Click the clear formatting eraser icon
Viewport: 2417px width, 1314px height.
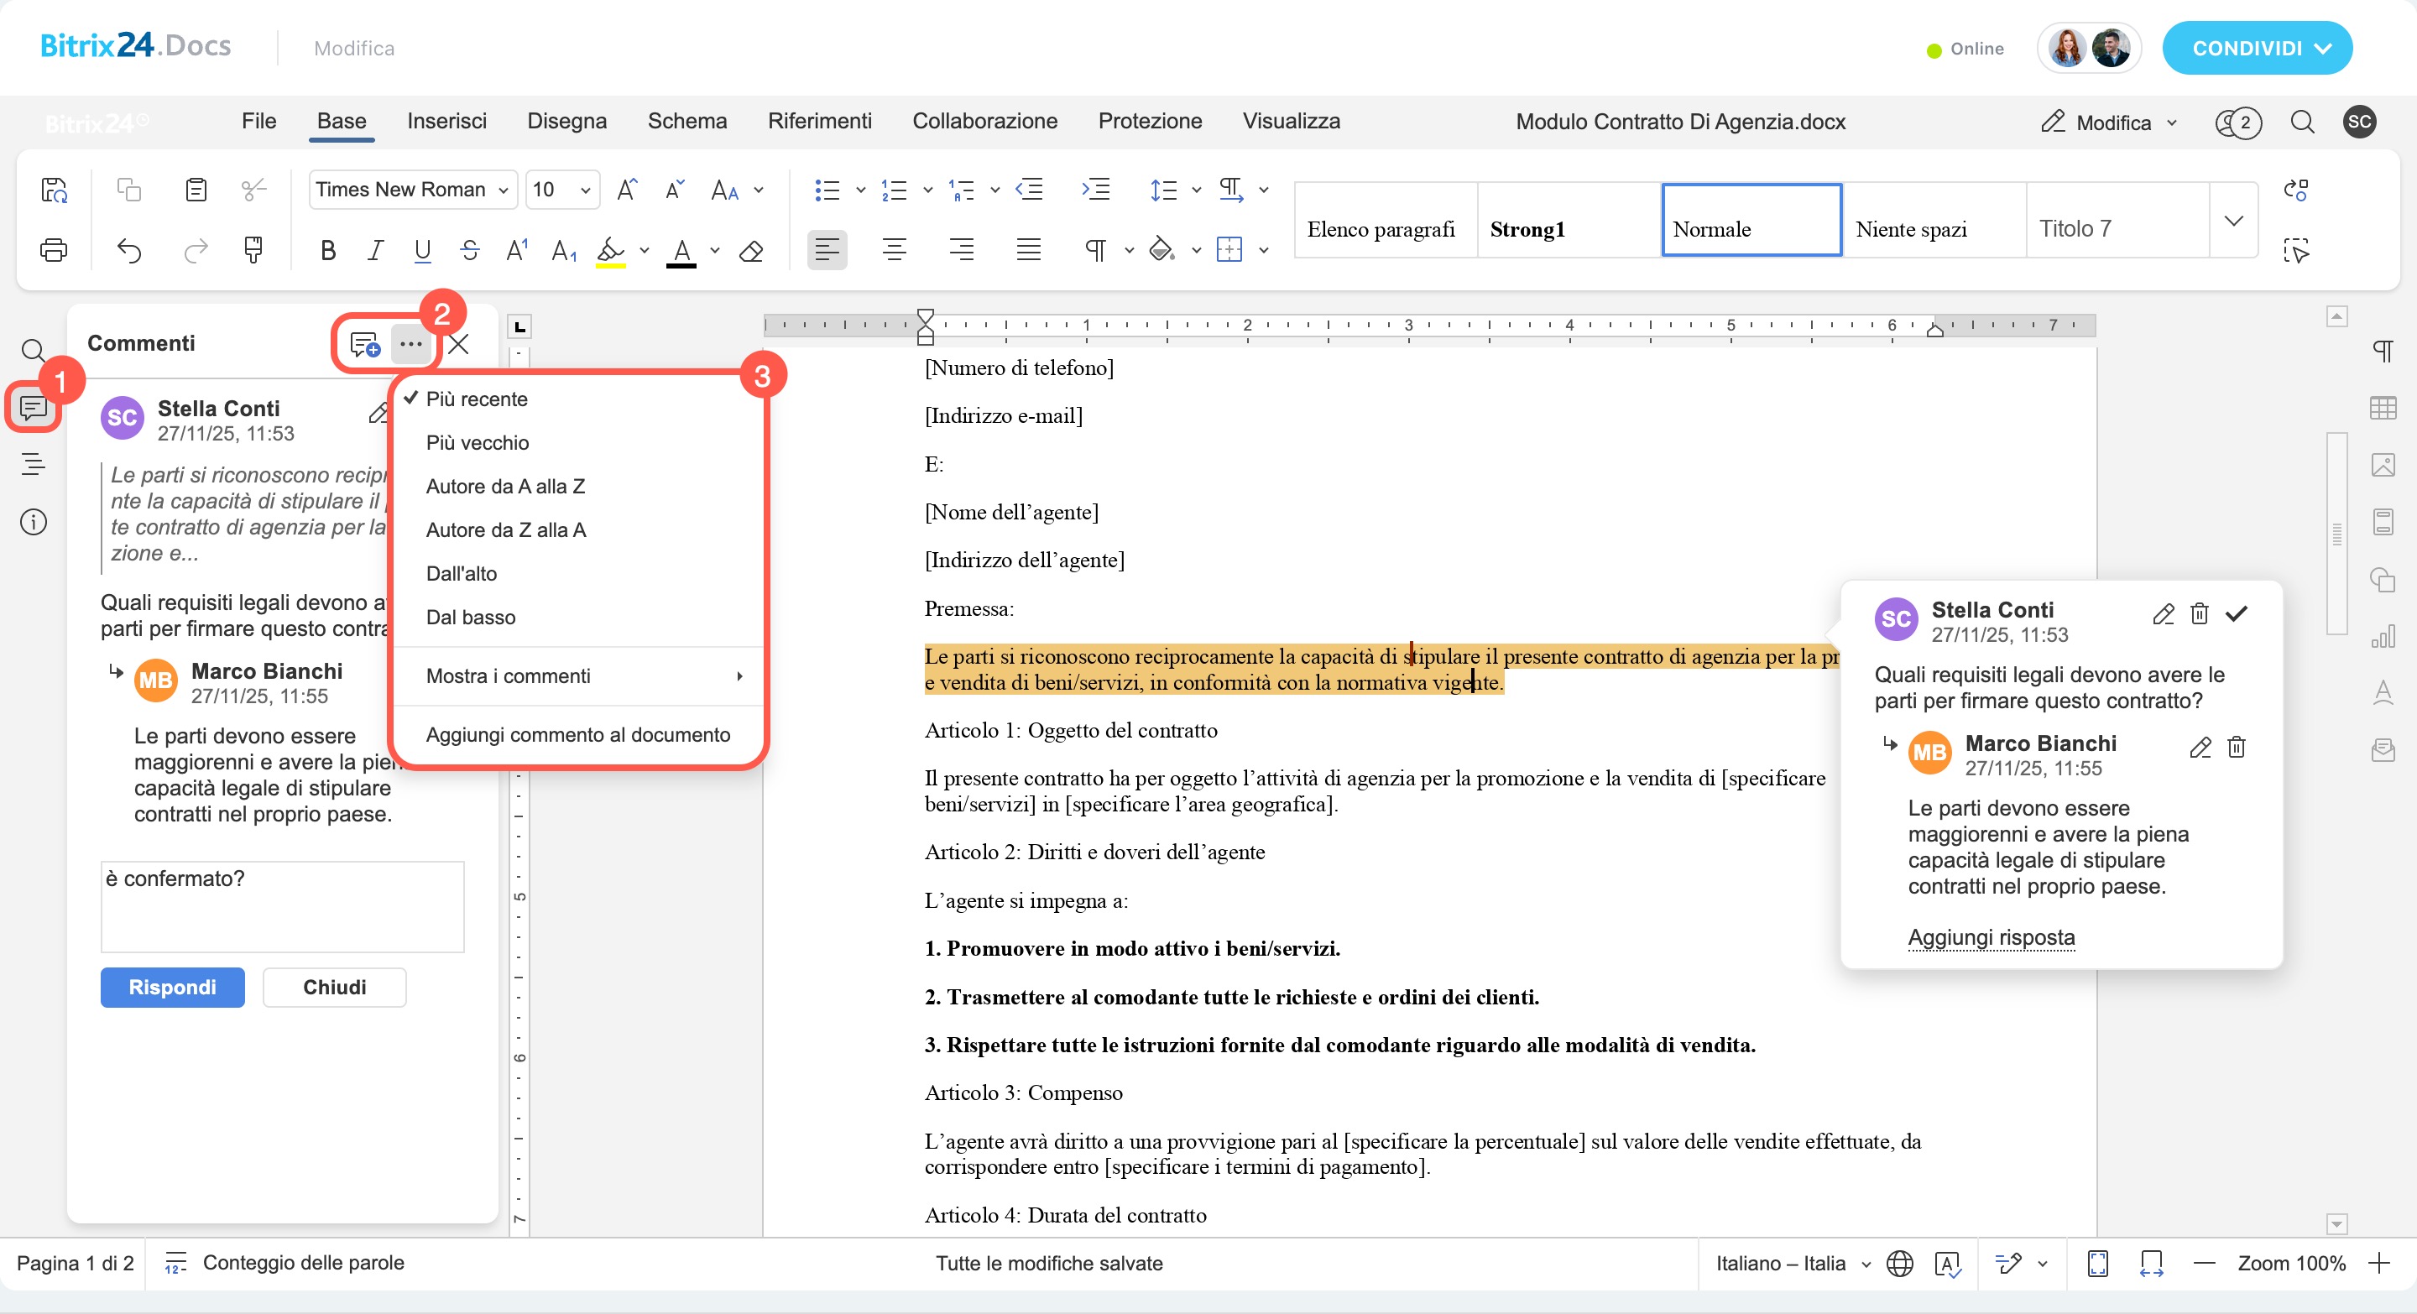click(750, 250)
